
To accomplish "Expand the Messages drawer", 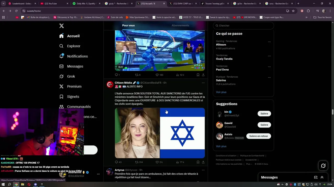I will (x=322, y=177).
